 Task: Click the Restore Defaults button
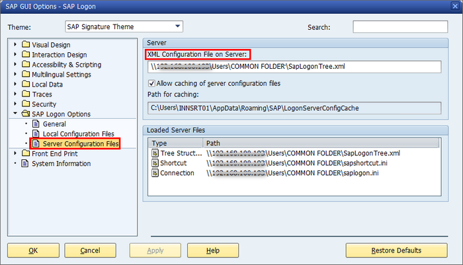[x=397, y=250]
